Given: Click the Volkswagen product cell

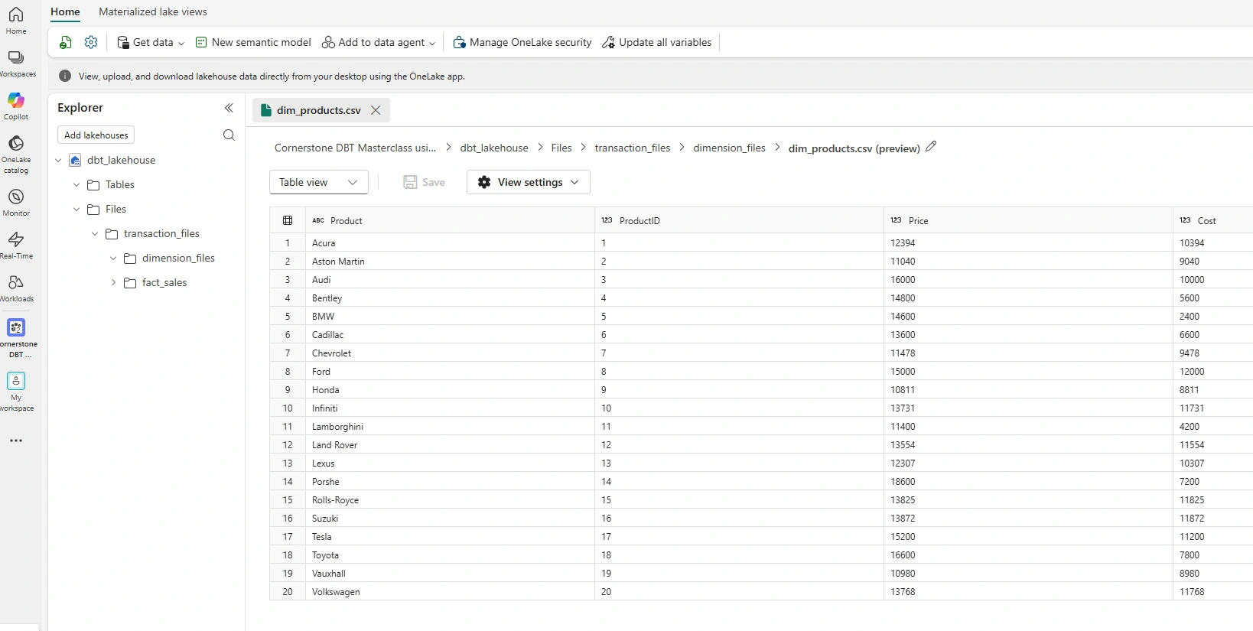Looking at the screenshot, I should pos(450,591).
